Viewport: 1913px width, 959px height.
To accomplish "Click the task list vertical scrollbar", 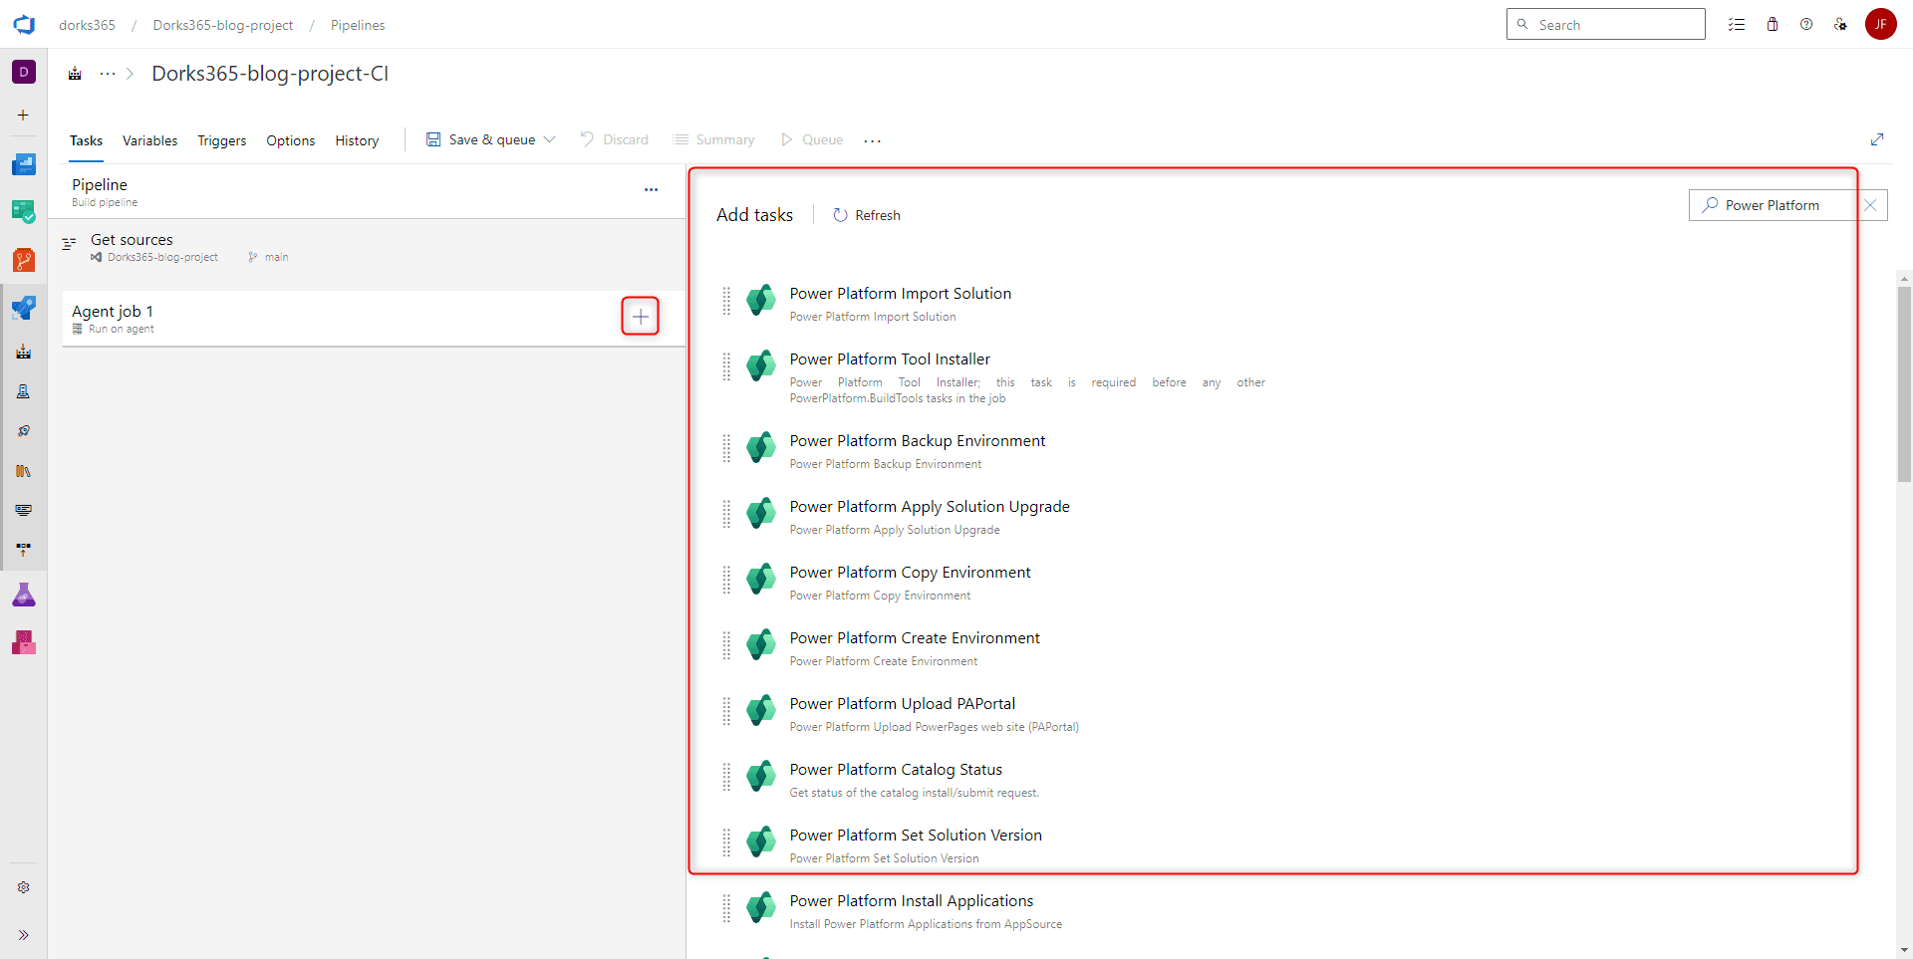I will 1904,384.
